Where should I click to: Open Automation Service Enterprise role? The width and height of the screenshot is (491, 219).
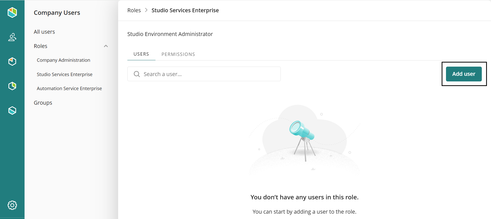[69, 89]
